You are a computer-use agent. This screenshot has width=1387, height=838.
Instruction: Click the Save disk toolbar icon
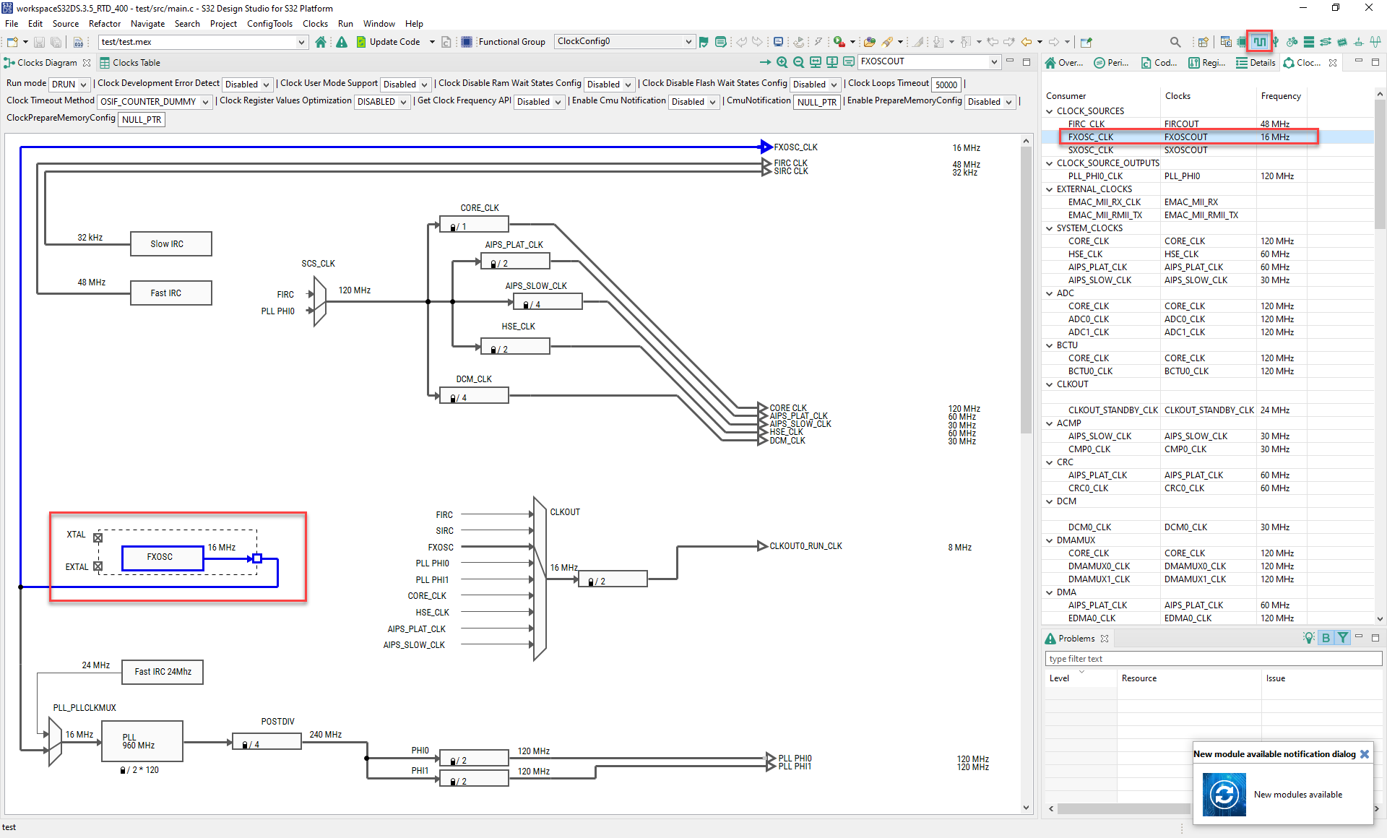[40, 42]
